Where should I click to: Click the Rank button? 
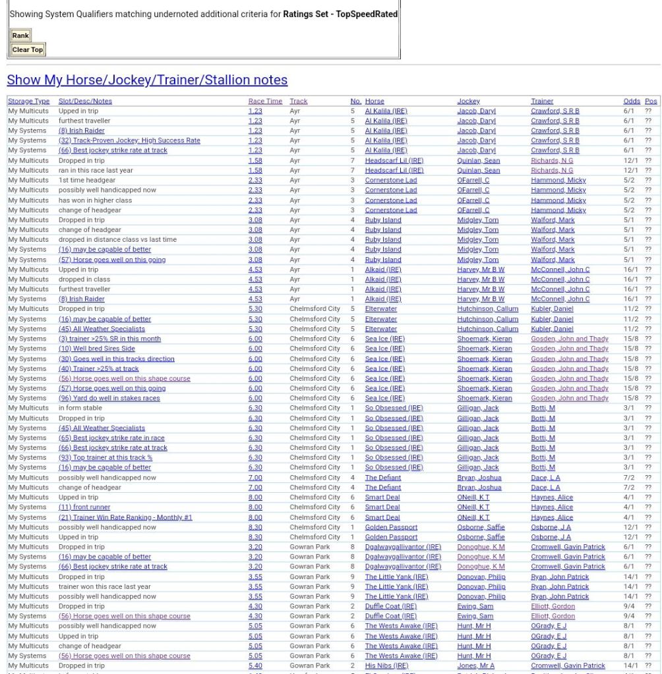click(x=20, y=36)
